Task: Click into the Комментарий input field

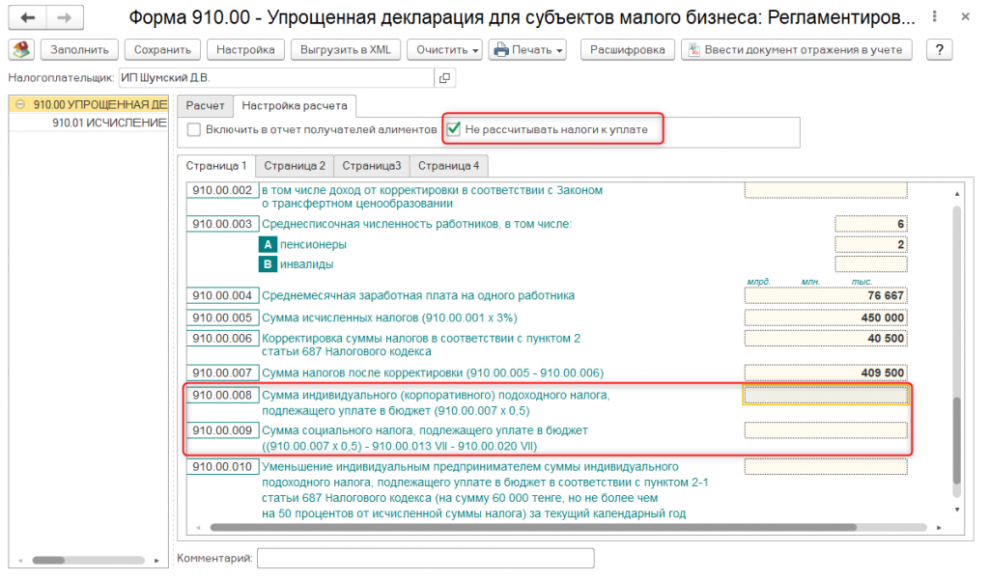Action: (x=425, y=558)
